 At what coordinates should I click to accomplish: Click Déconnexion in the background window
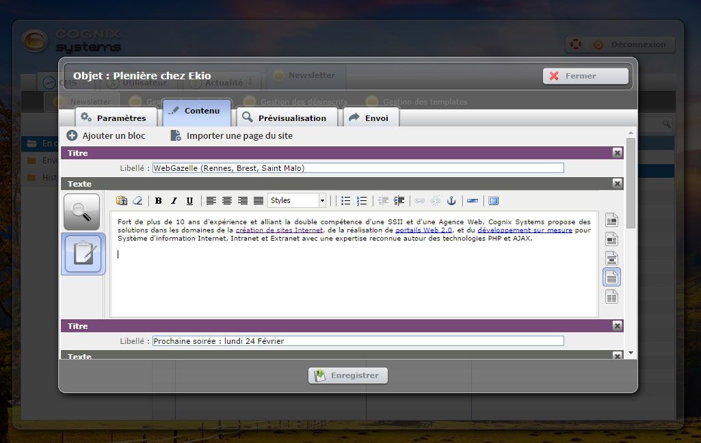tap(631, 44)
